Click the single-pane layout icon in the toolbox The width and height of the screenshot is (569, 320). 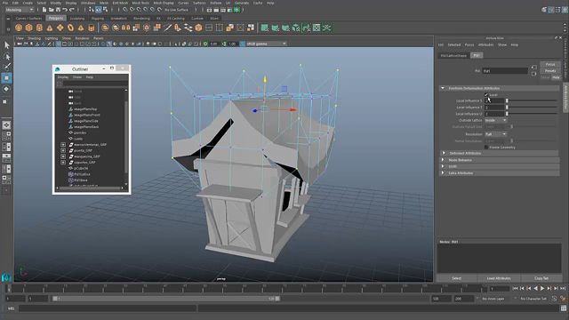point(6,125)
